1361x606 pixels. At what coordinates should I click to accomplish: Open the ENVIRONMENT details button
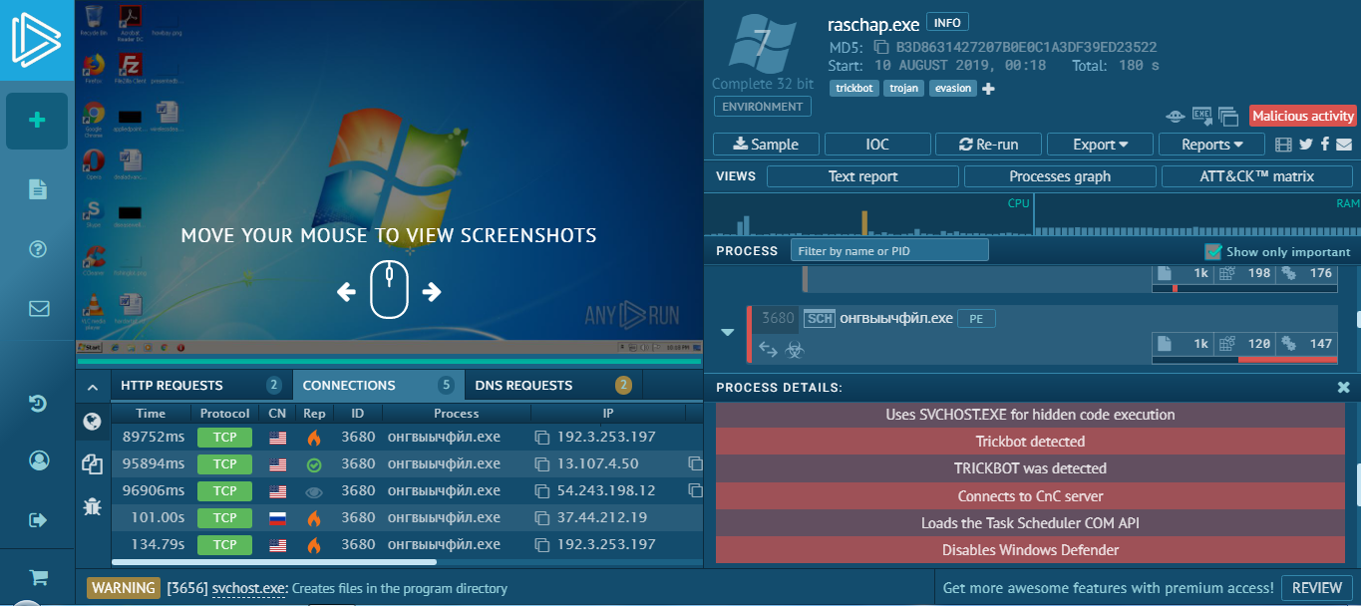pyautogui.click(x=763, y=107)
